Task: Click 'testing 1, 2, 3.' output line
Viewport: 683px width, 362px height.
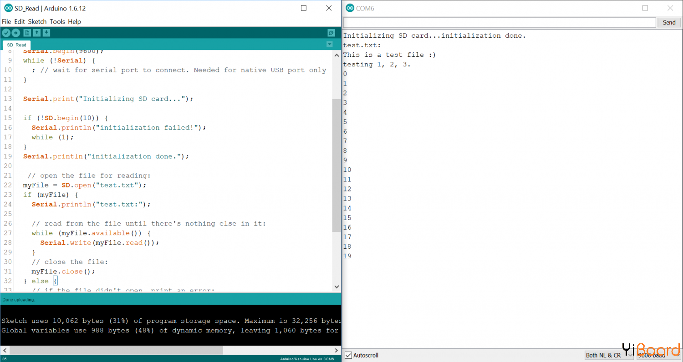Action: [377, 64]
